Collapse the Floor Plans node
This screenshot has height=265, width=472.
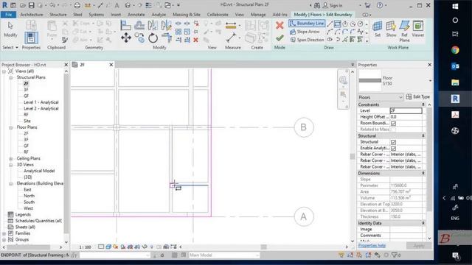(x=11, y=127)
